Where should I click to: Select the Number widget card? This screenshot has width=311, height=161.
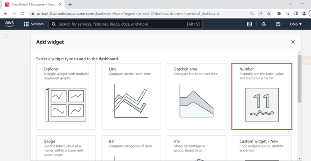(262, 97)
